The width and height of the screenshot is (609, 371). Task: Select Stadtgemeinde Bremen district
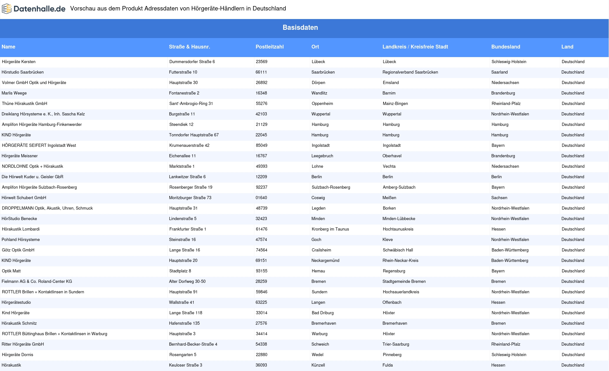point(404,282)
